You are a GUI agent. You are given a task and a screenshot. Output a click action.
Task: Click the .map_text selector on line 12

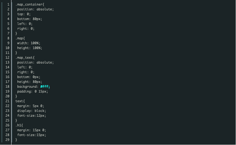coord(25,58)
